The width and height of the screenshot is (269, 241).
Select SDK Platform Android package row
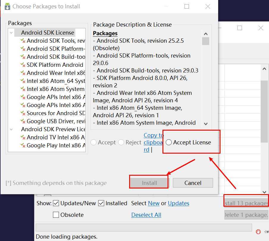pos(55,65)
